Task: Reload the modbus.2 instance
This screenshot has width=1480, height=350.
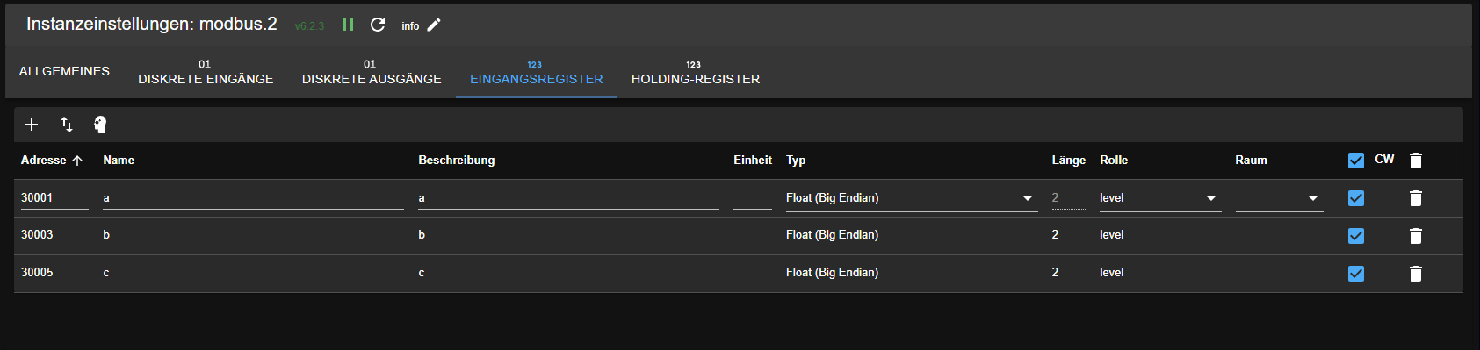Action: (x=378, y=25)
